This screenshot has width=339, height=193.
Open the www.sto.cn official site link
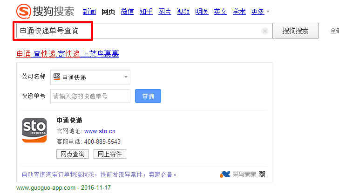pos(100,131)
